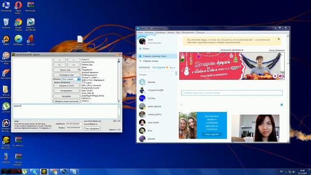Click the Скачать update button
This screenshot has height=175, width=311.
[x=67, y=86]
